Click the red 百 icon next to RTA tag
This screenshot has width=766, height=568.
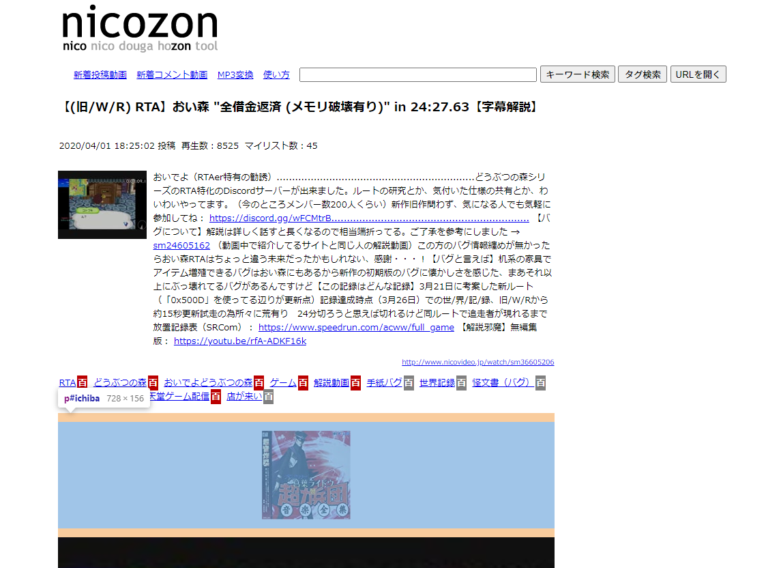[83, 383]
